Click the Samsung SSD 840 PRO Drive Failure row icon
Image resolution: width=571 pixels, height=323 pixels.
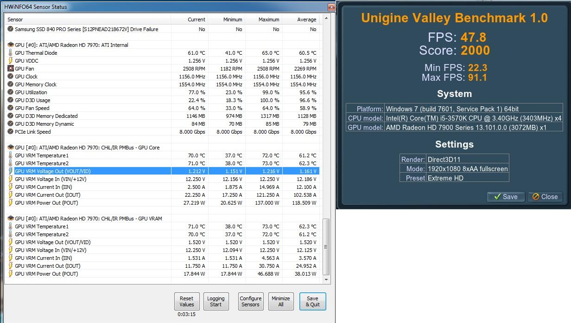click(11, 29)
